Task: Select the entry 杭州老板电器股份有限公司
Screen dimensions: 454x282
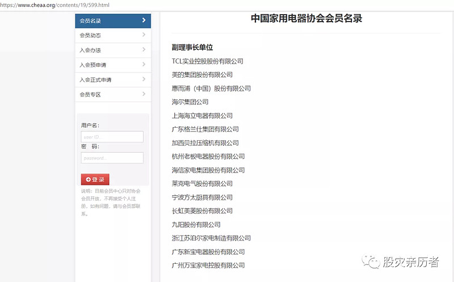Action: [208, 157]
